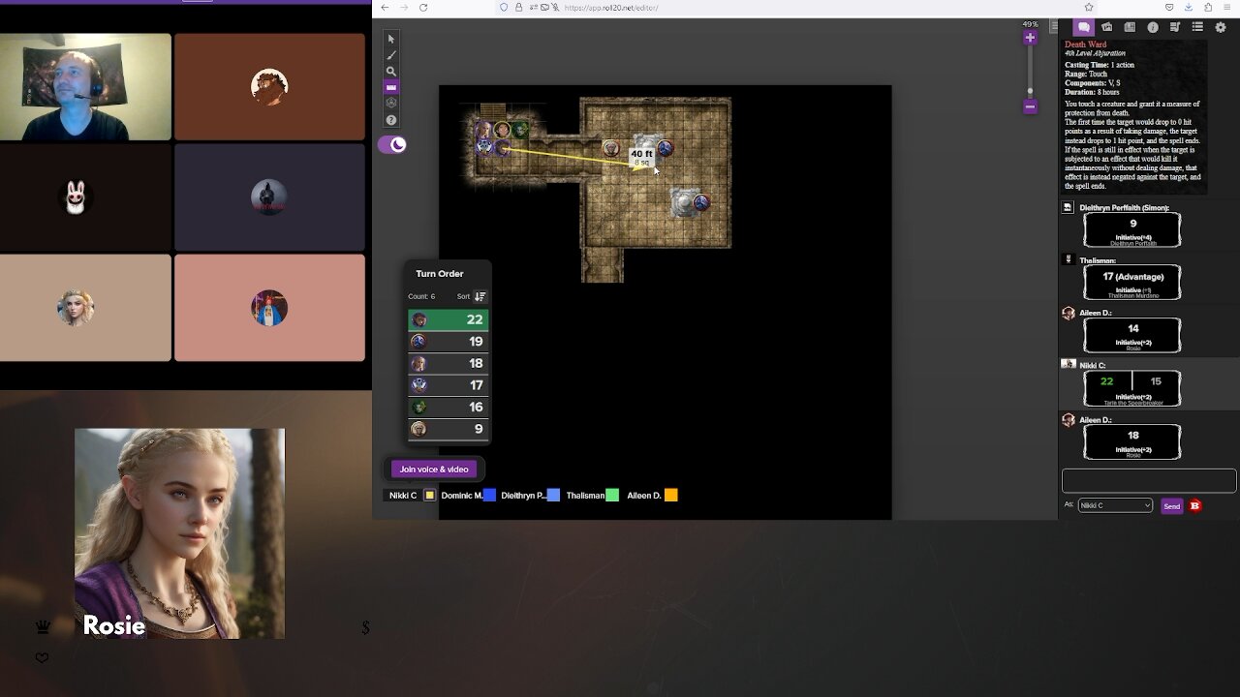Open browser Downloads icon
This screenshot has height=697, width=1240.
(x=1189, y=8)
